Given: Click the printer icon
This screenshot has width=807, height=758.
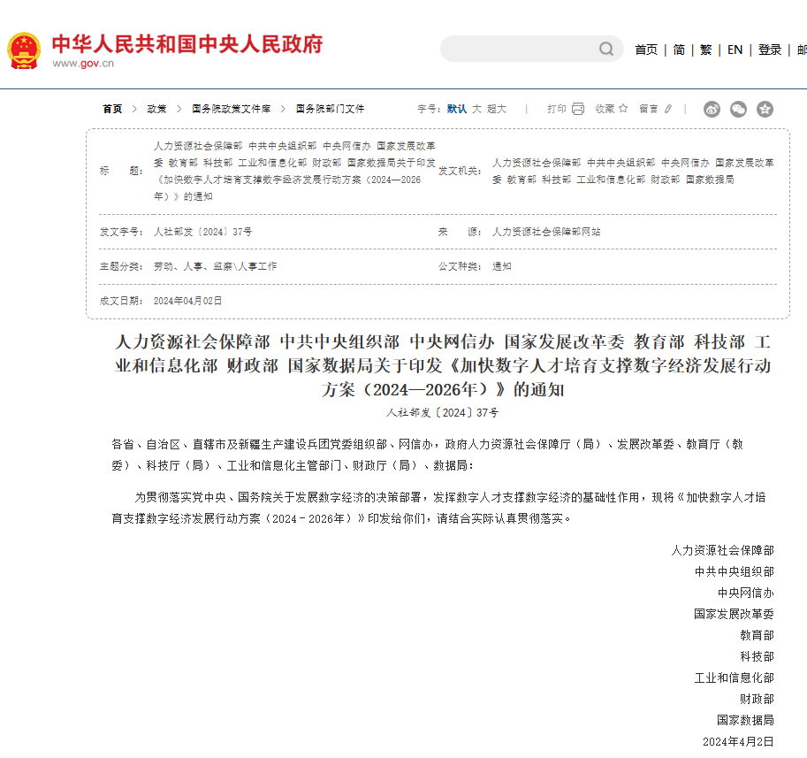Looking at the screenshot, I should [x=578, y=109].
